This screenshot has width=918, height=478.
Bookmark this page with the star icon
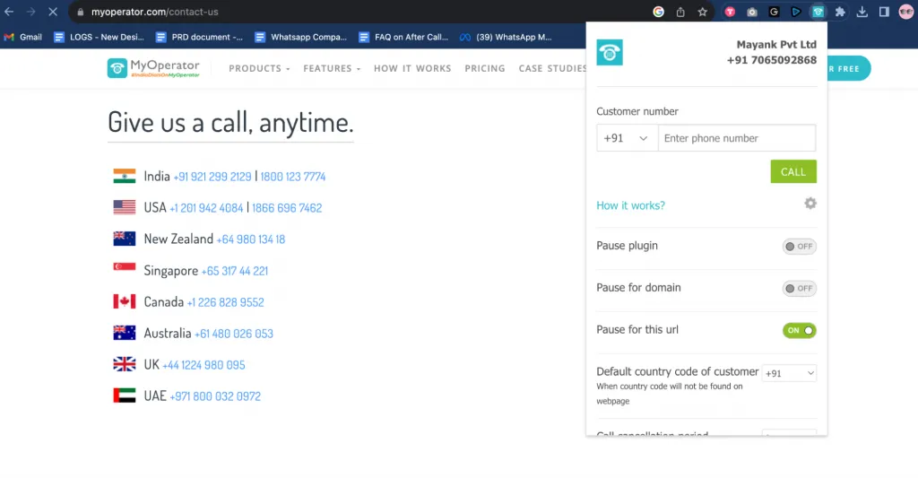703,12
